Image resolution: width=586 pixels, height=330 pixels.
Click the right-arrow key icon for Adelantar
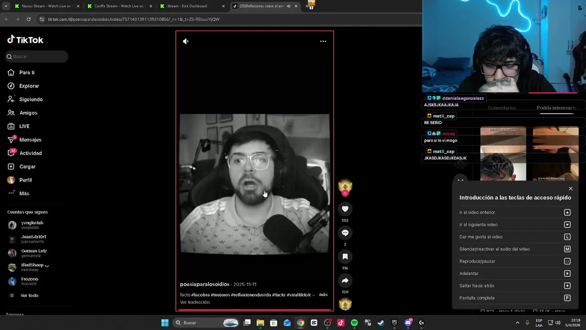click(x=567, y=274)
